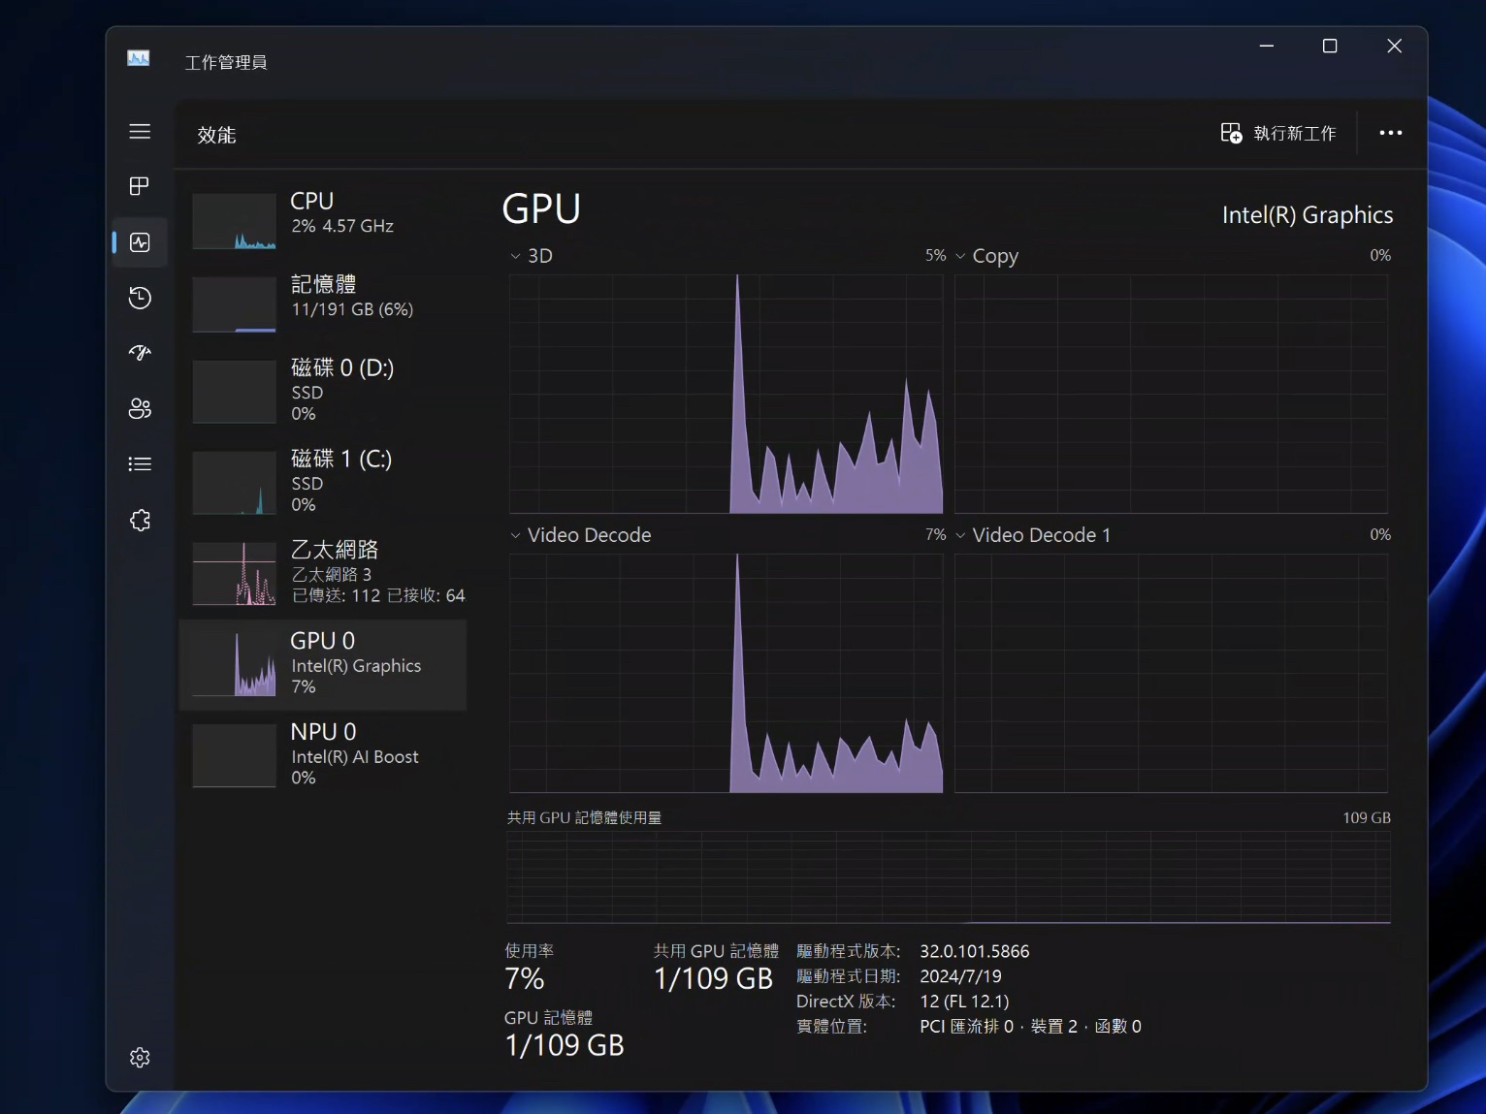
Task: Click DirectX value 12 (FL 12.1)
Action: pos(964,1002)
